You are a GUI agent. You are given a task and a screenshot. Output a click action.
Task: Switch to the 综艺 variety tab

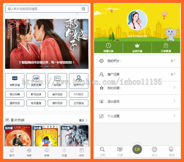[82, 153]
